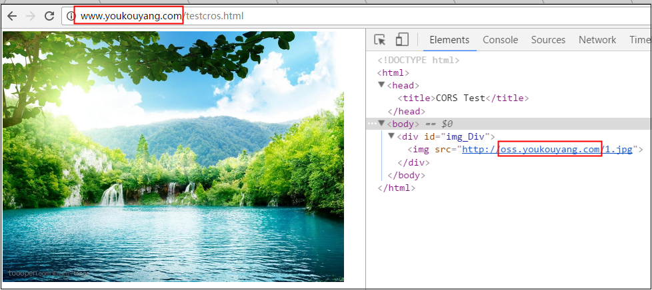View site info via the circle-i icon
The image size is (652, 290).
[x=71, y=16]
